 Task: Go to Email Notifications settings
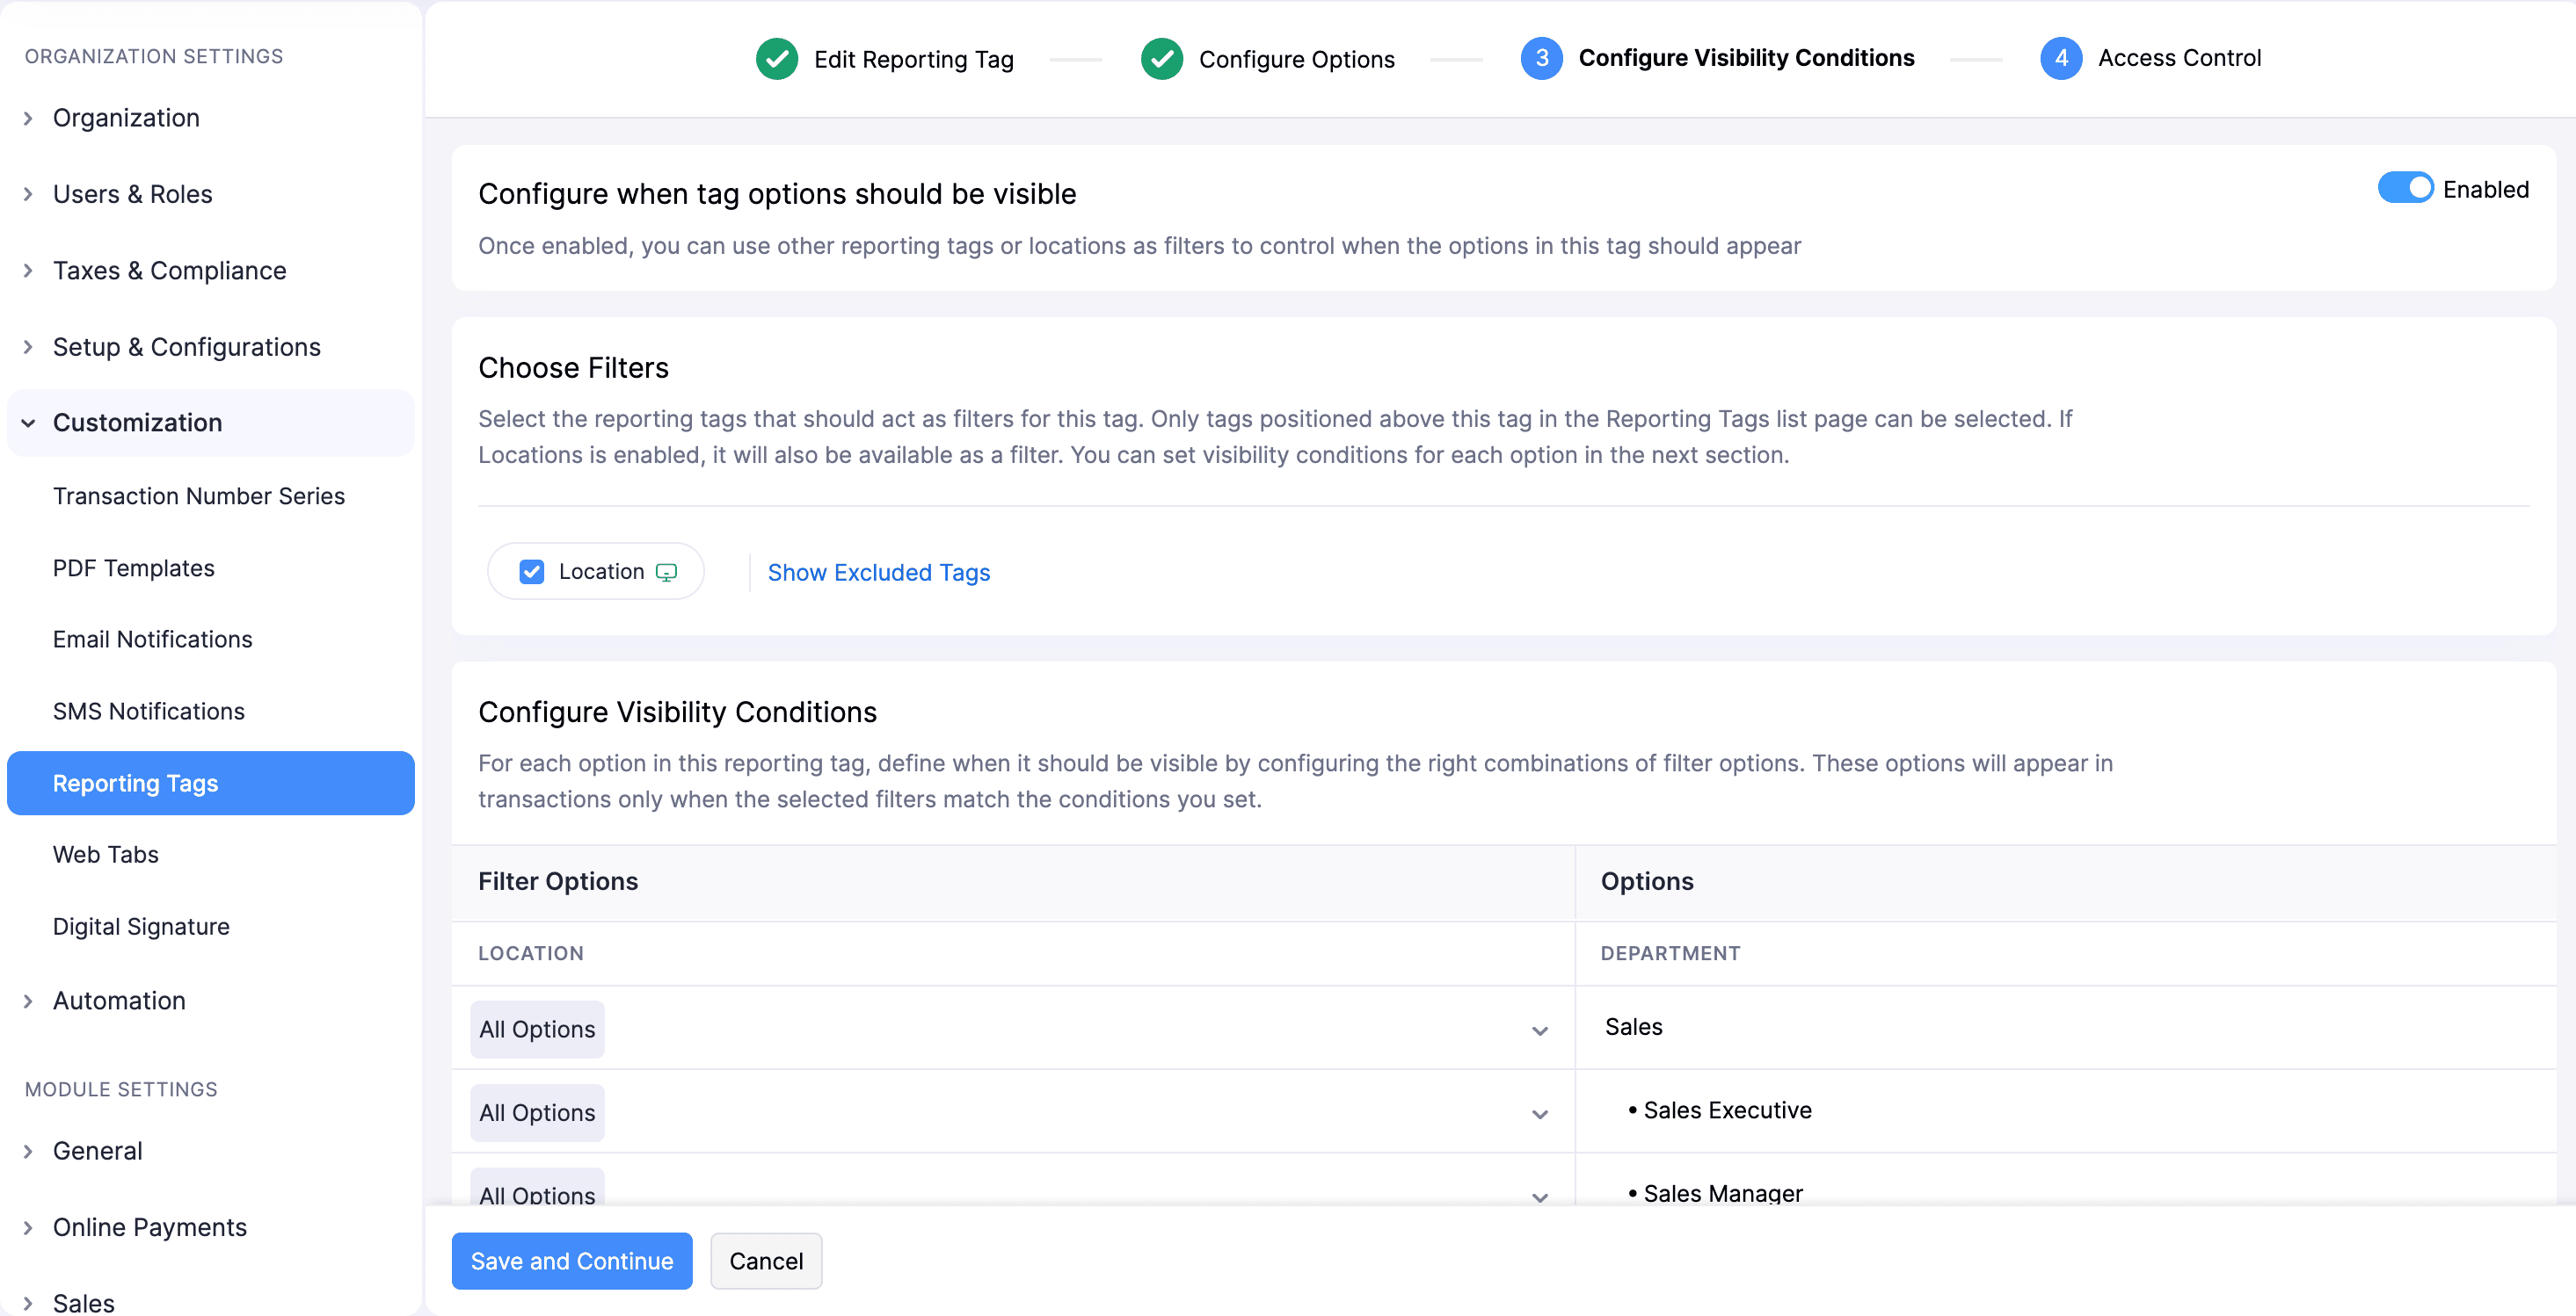[x=152, y=640]
